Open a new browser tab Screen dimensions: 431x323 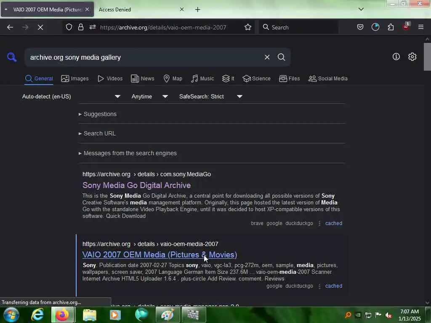pyautogui.click(x=198, y=10)
